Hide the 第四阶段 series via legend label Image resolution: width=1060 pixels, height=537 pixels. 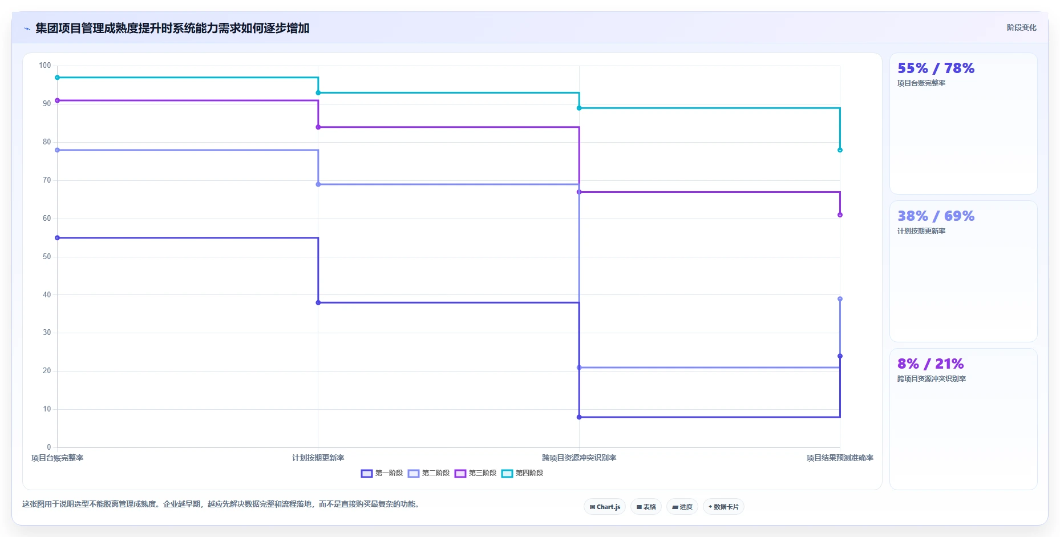coord(529,473)
